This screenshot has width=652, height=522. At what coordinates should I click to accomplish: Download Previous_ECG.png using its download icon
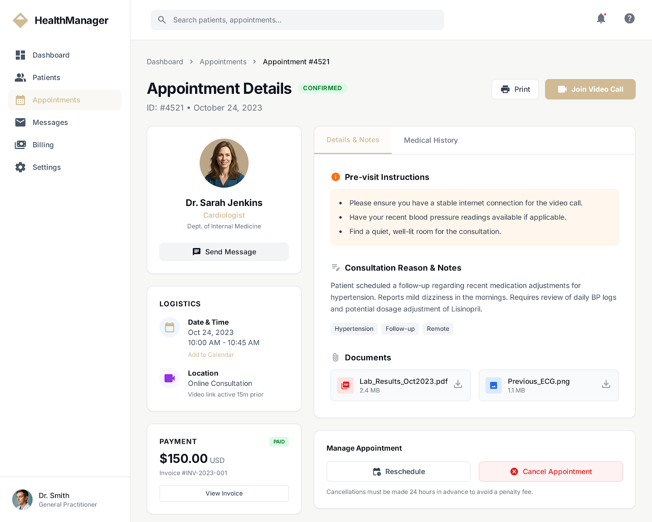(606, 384)
